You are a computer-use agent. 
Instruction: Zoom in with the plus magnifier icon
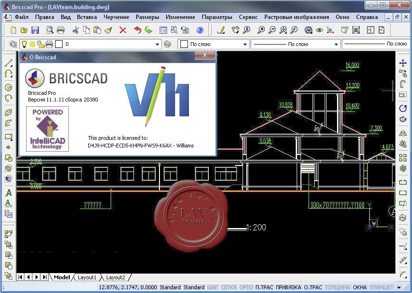[x=261, y=30]
